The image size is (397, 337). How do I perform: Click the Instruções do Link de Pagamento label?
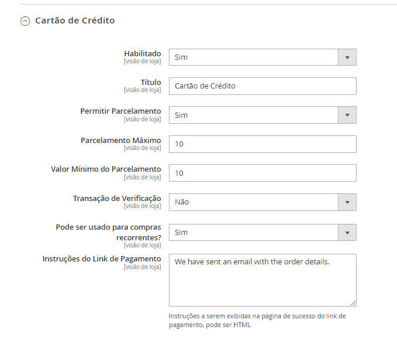[101, 258]
